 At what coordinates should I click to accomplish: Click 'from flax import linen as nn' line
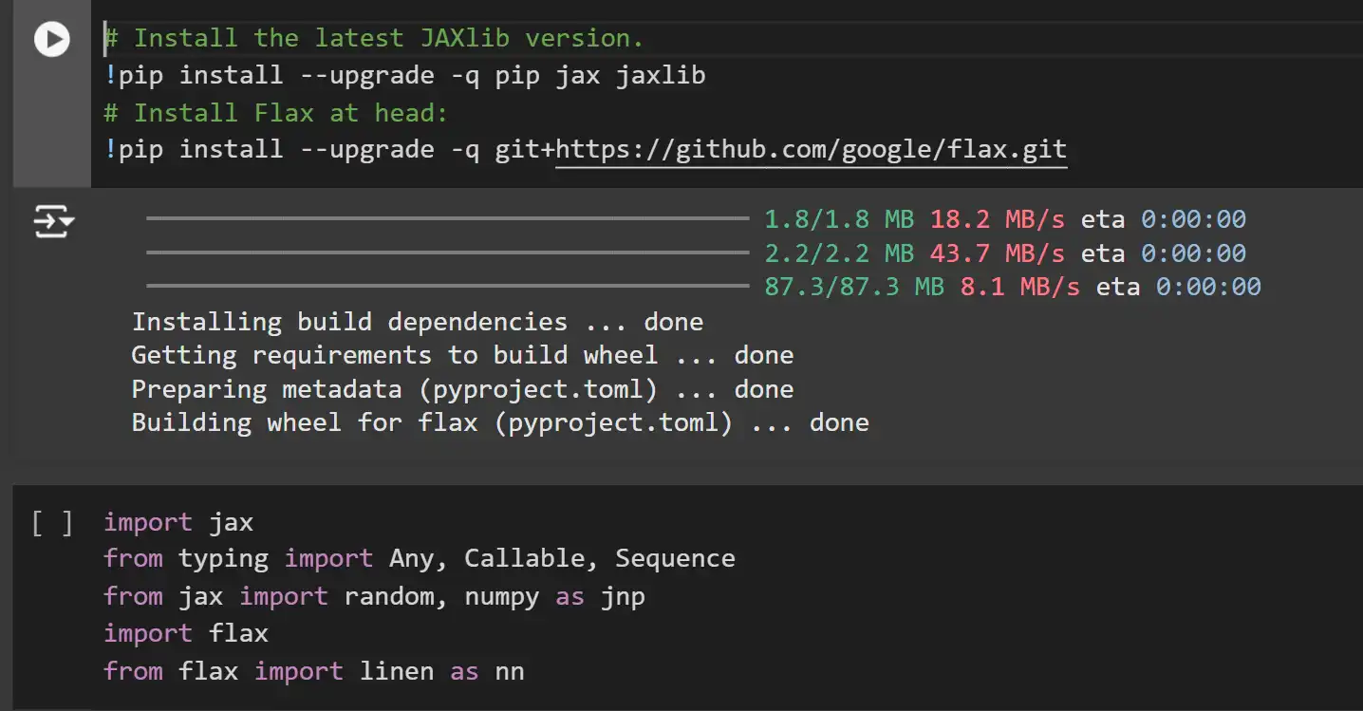(x=314, y=671)
